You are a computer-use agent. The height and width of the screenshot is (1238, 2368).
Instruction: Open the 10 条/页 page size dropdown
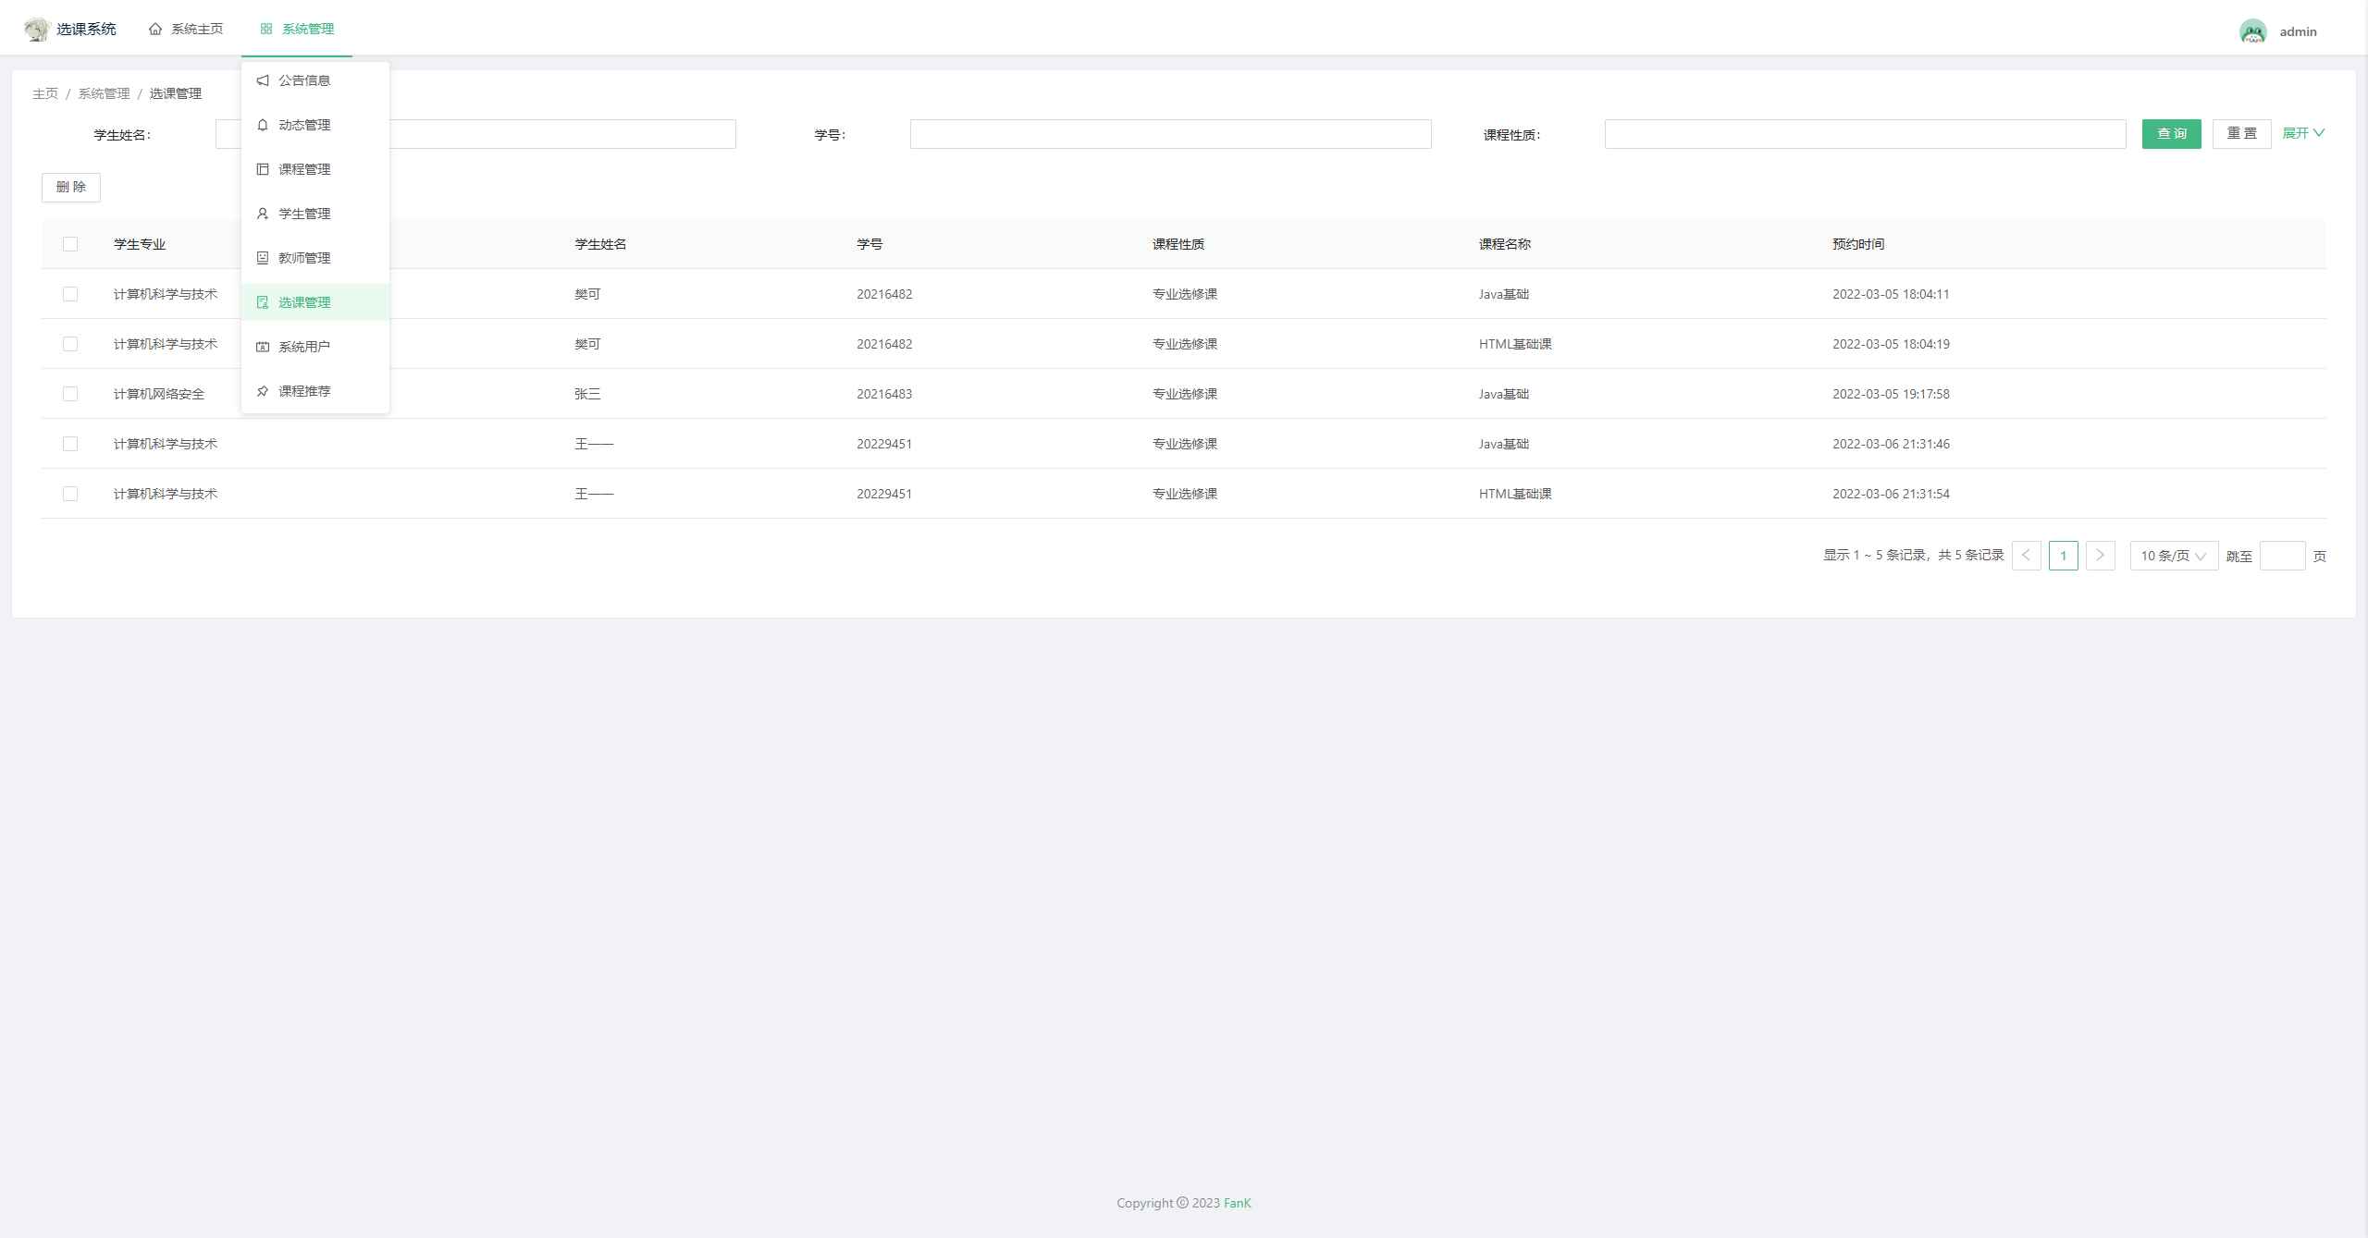coord(2173,556)
